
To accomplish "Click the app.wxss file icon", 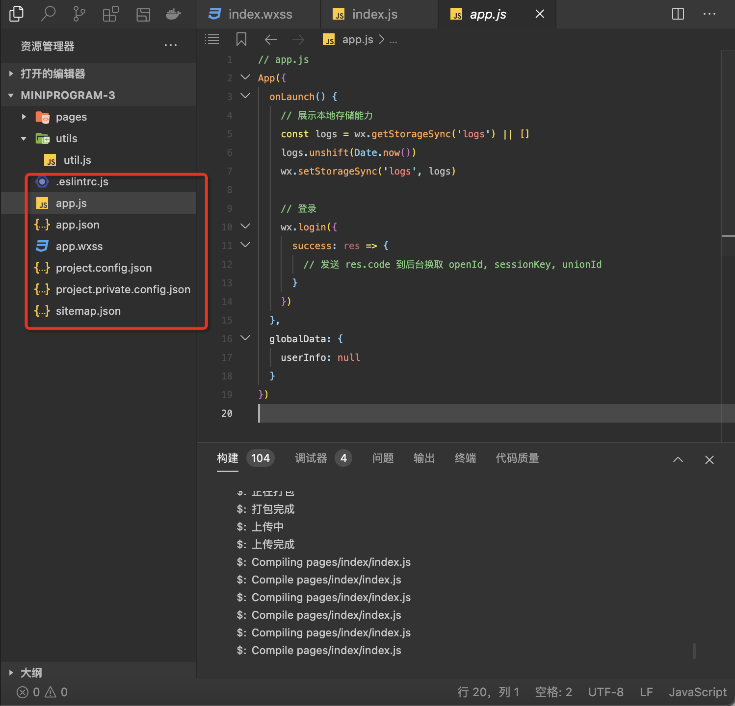I will pyautogui.click(x=42, y=247).
